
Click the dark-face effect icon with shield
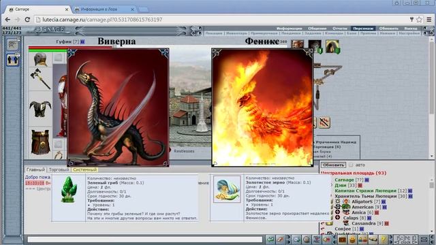click(x=315, y=46)
